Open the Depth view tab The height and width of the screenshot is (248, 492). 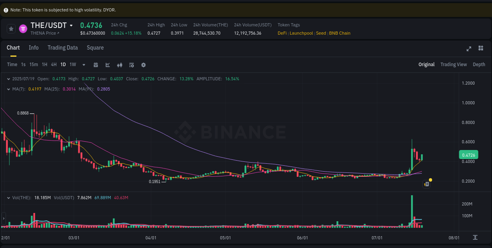coord(479,64)
